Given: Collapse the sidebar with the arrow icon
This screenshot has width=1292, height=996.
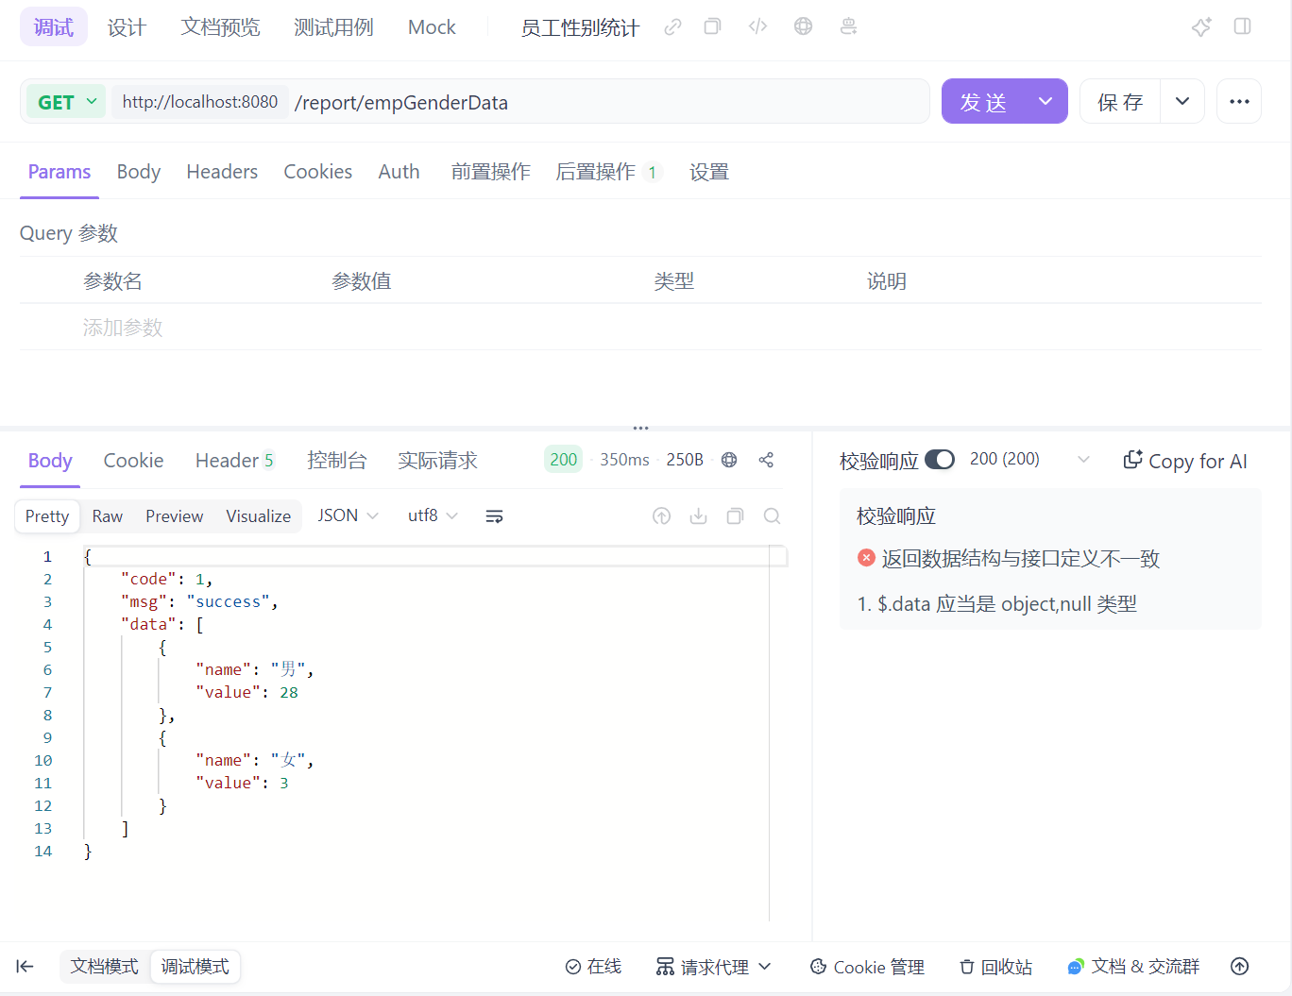Looking at the screenshot, I should click(x=25, y=966).
